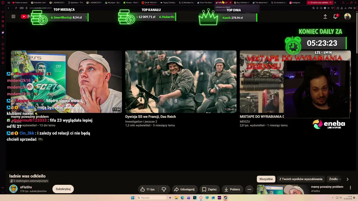Click the Udostępnij share button
The width and height of the screenshot is (358, 201).
pyautogui.click(x=184, y=189)
